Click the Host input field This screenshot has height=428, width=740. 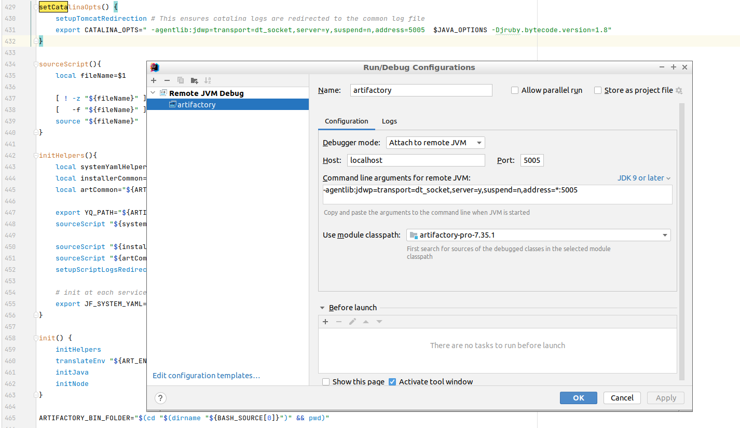point(416,160)
